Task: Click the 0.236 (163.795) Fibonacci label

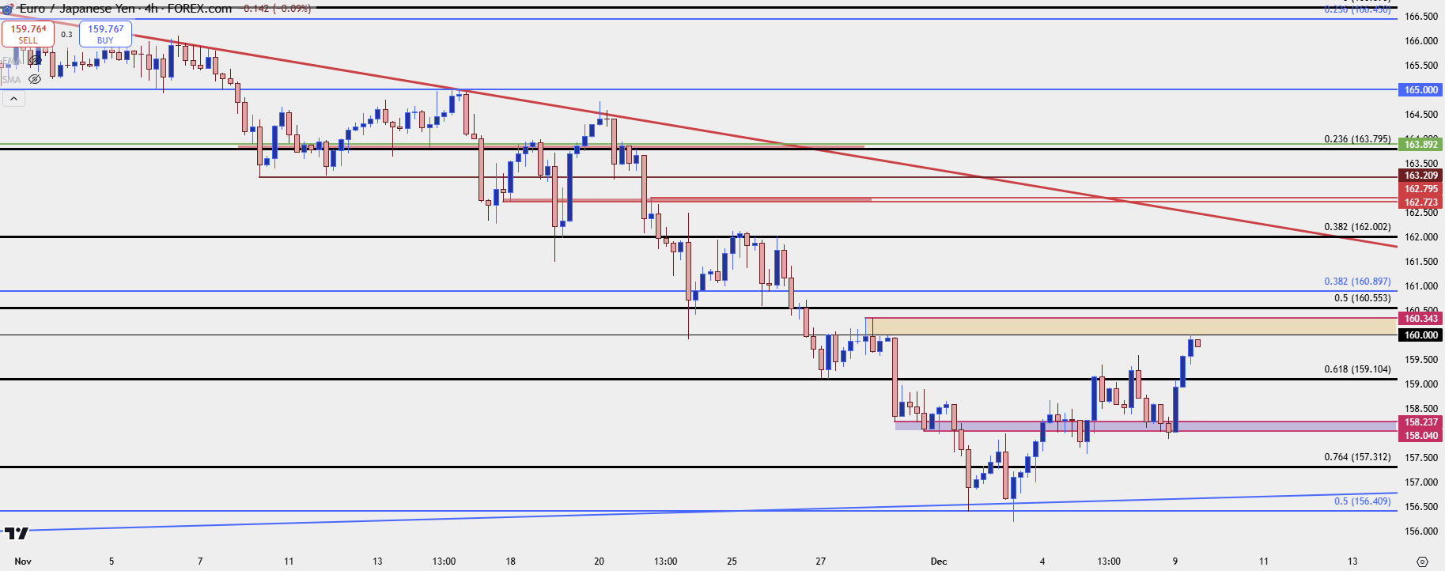Action: (x=1357, y=139)
